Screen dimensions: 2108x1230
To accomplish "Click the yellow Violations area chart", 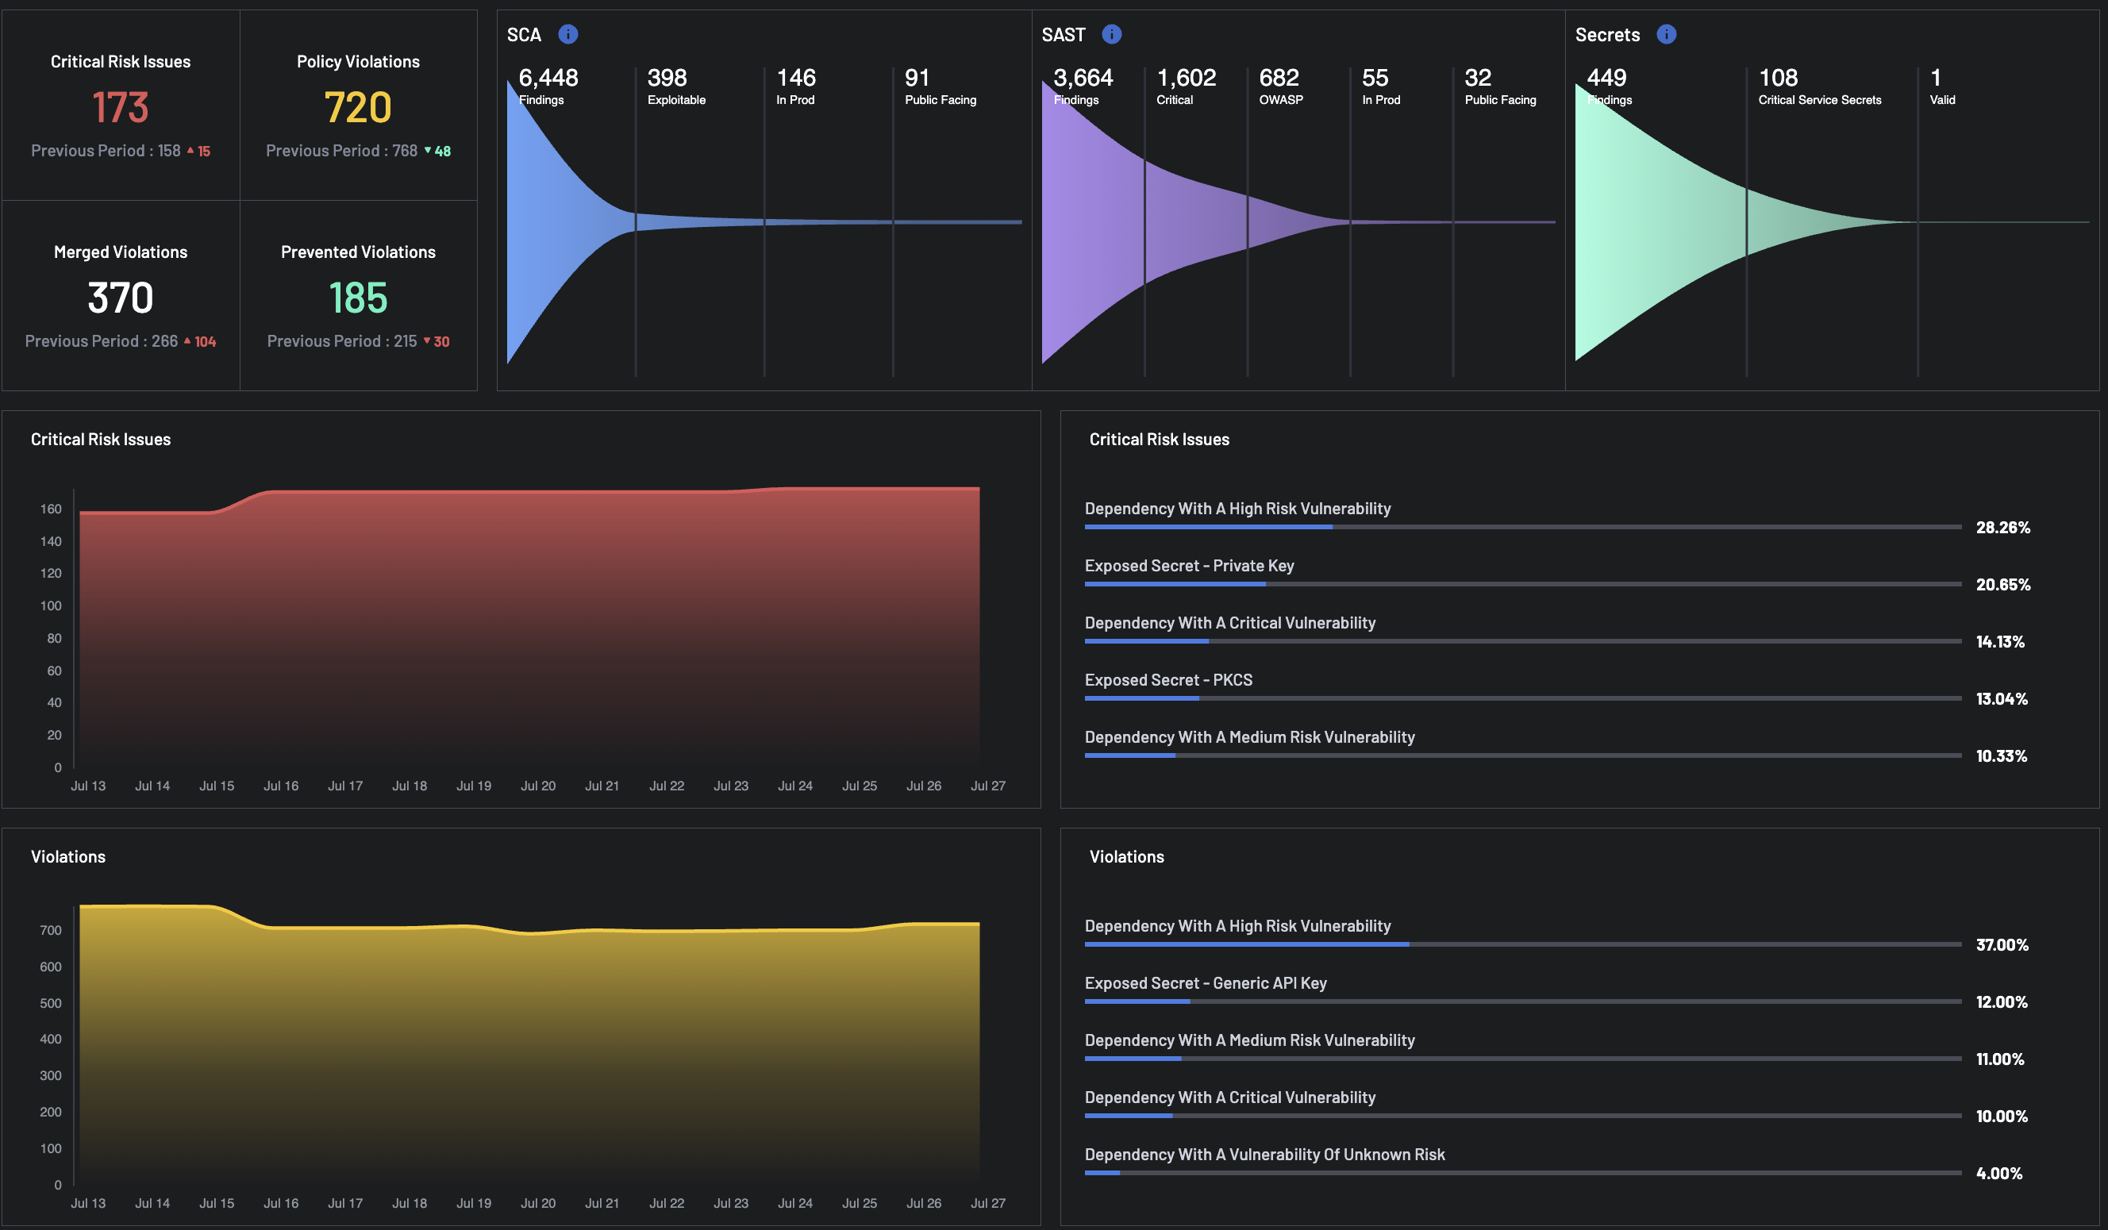I will click(x=529, y=1045).
